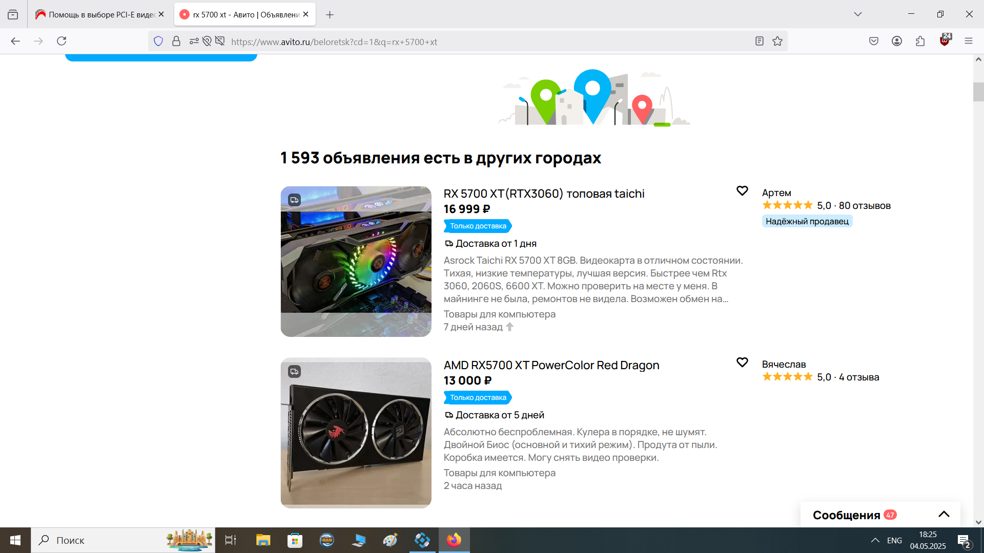This screenshot has height=553, width=984.
Task: Reload the current page
Action: point(61,41)
